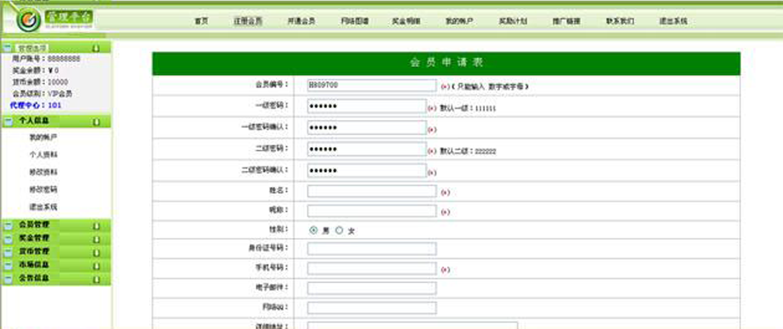Click the 奖金余额：¥0 text
783x329 pixels.
(35, 71)
